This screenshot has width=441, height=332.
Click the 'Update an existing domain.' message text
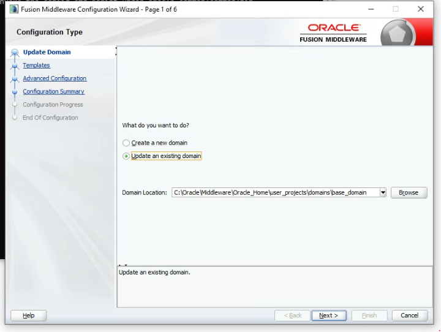point(154,273)
